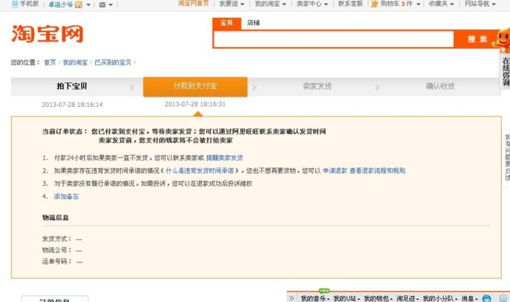Click the 淘宝网 logo
510x302 pixels.
click(47, 33)
